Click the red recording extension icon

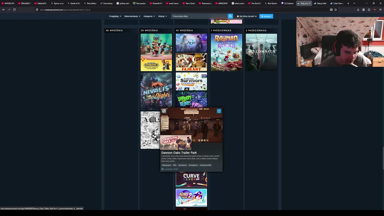coord(374,10)
